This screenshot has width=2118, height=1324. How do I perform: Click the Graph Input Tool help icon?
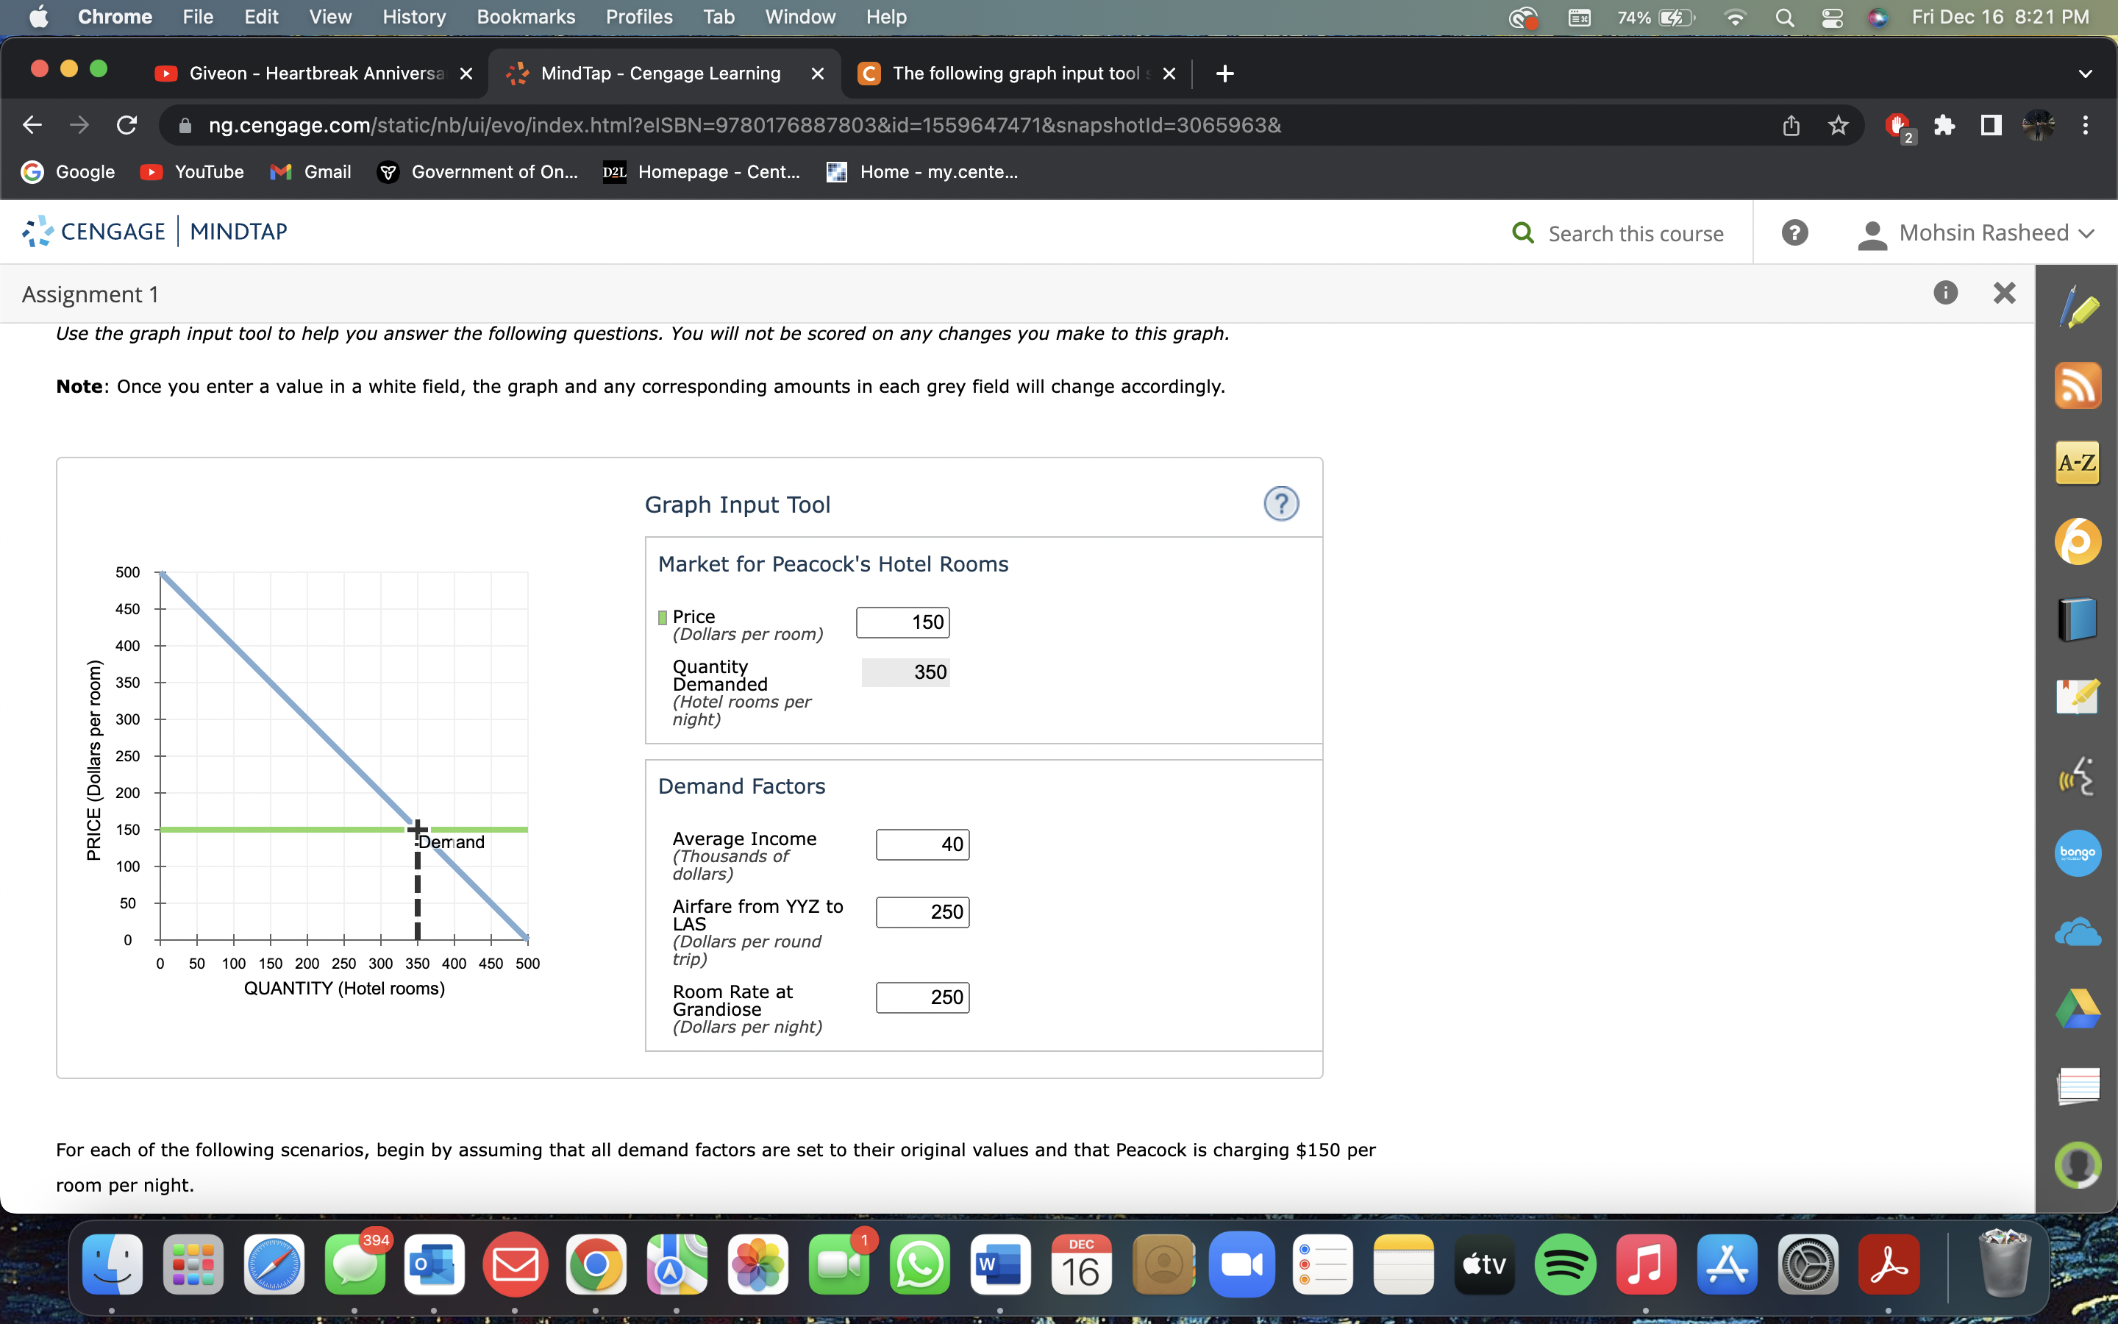point(1280,505)
